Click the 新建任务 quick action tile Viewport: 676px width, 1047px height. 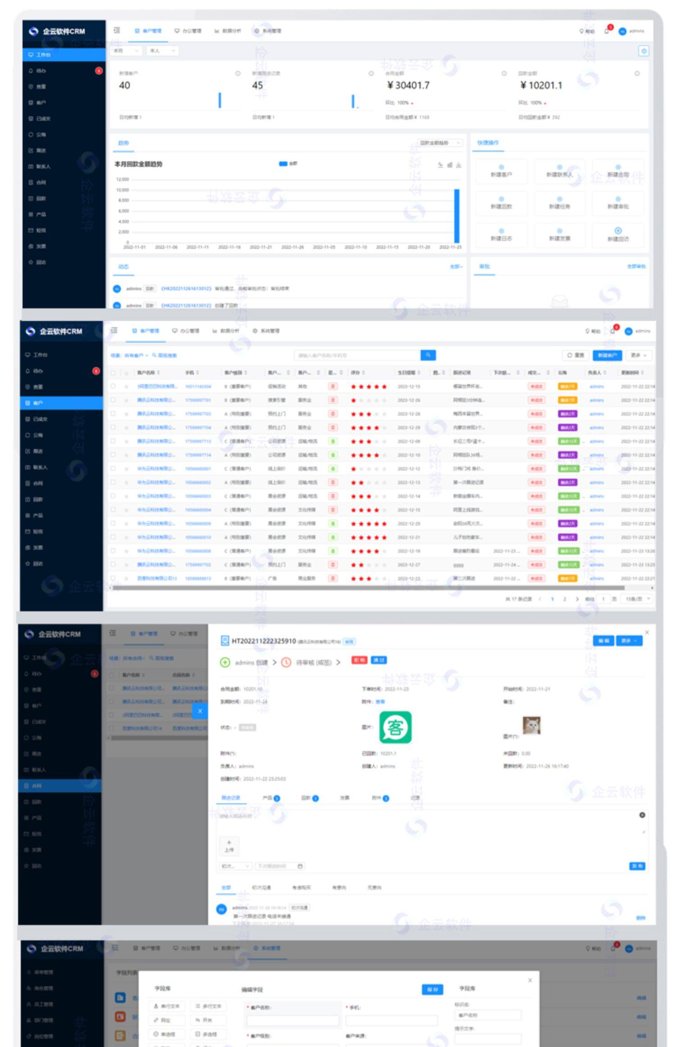559,203
